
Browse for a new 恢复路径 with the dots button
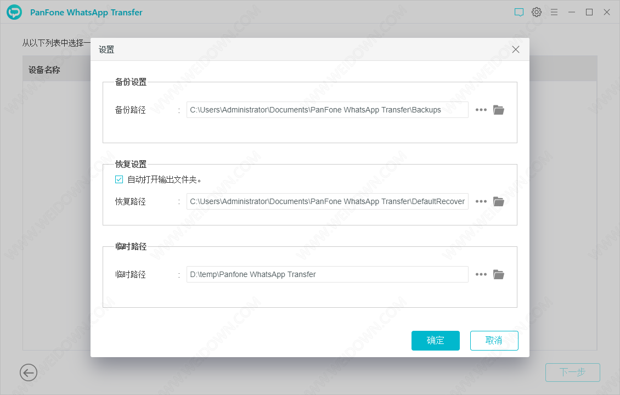tap(481, 201)
